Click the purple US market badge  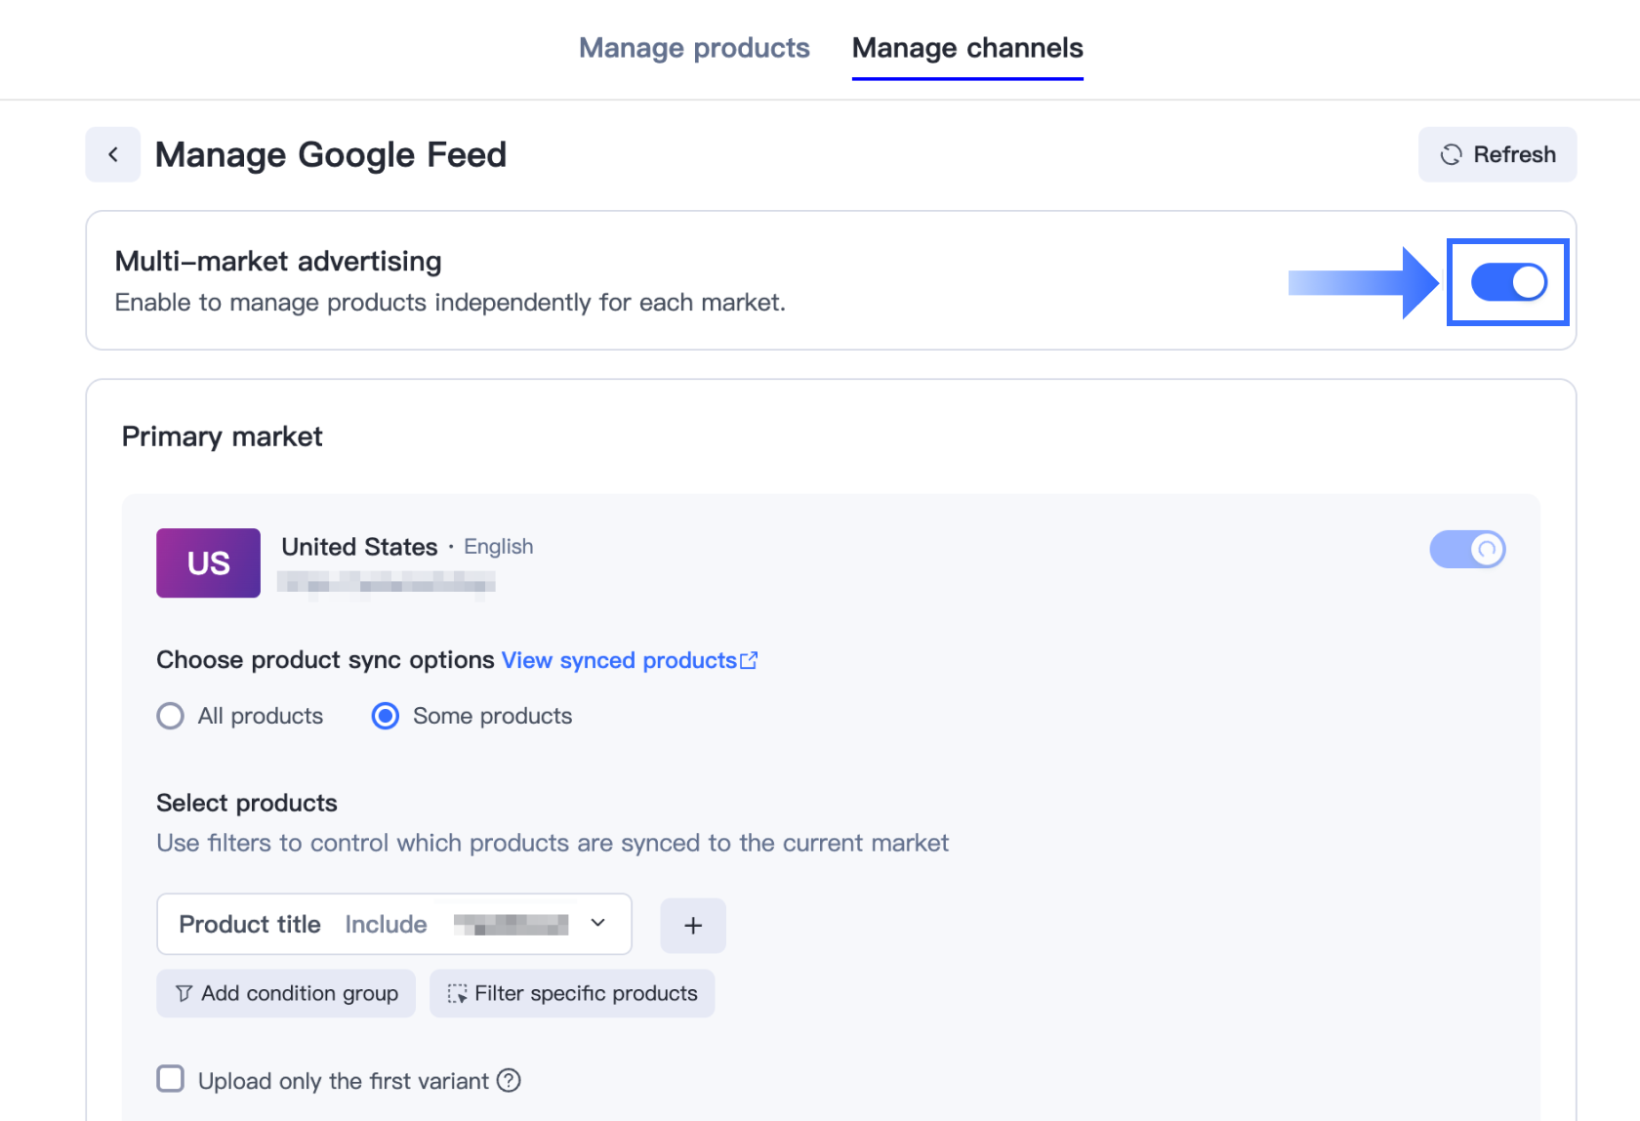(x=208, y=562)
